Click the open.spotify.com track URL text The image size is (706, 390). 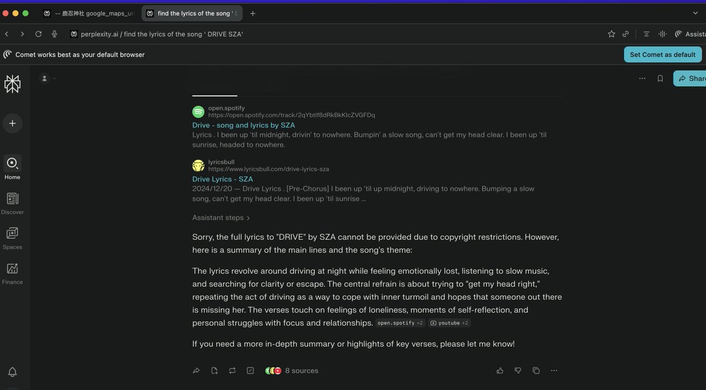(291, 115)
